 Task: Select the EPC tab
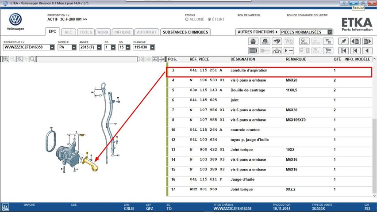[x=52, y=32]
